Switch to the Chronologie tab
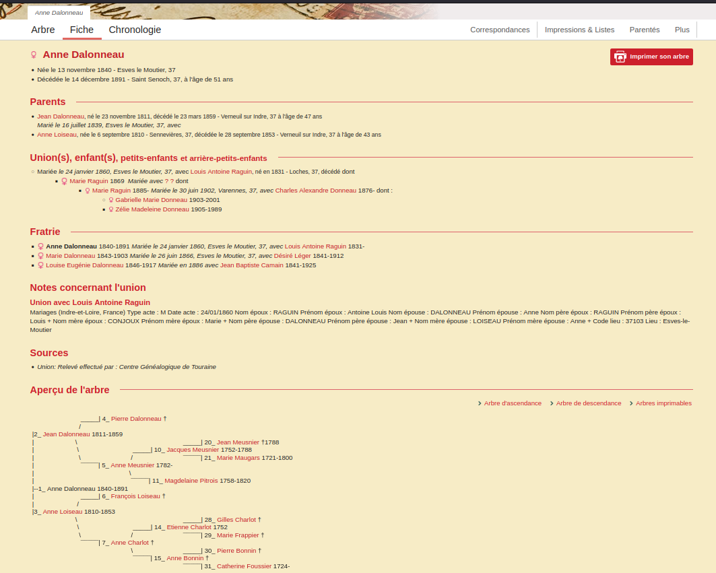Screen dimensions: 716x573 pos(135,30)
